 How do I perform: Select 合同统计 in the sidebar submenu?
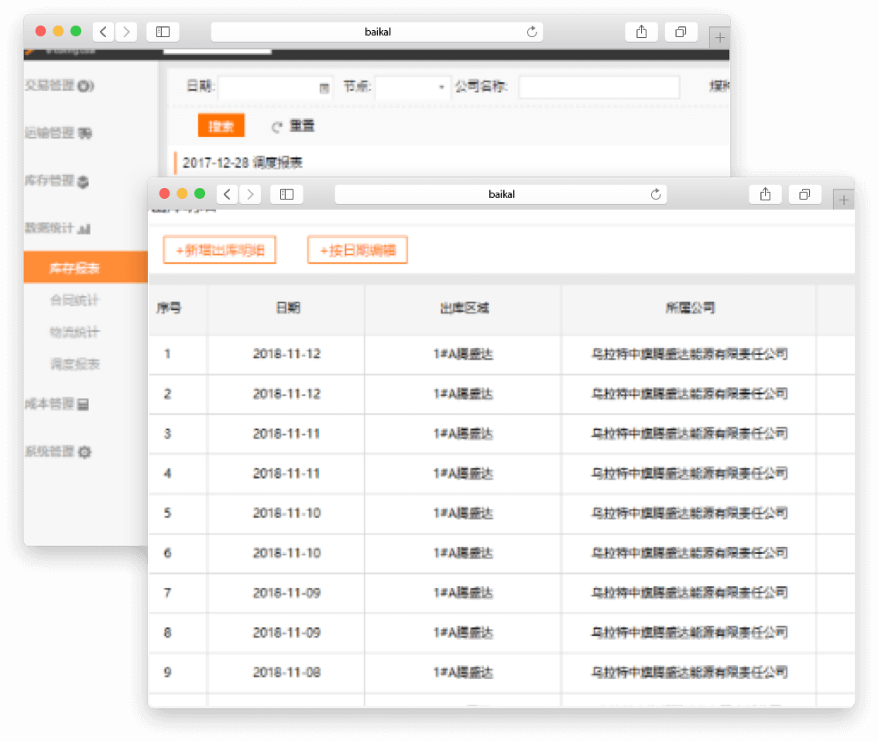74,300
